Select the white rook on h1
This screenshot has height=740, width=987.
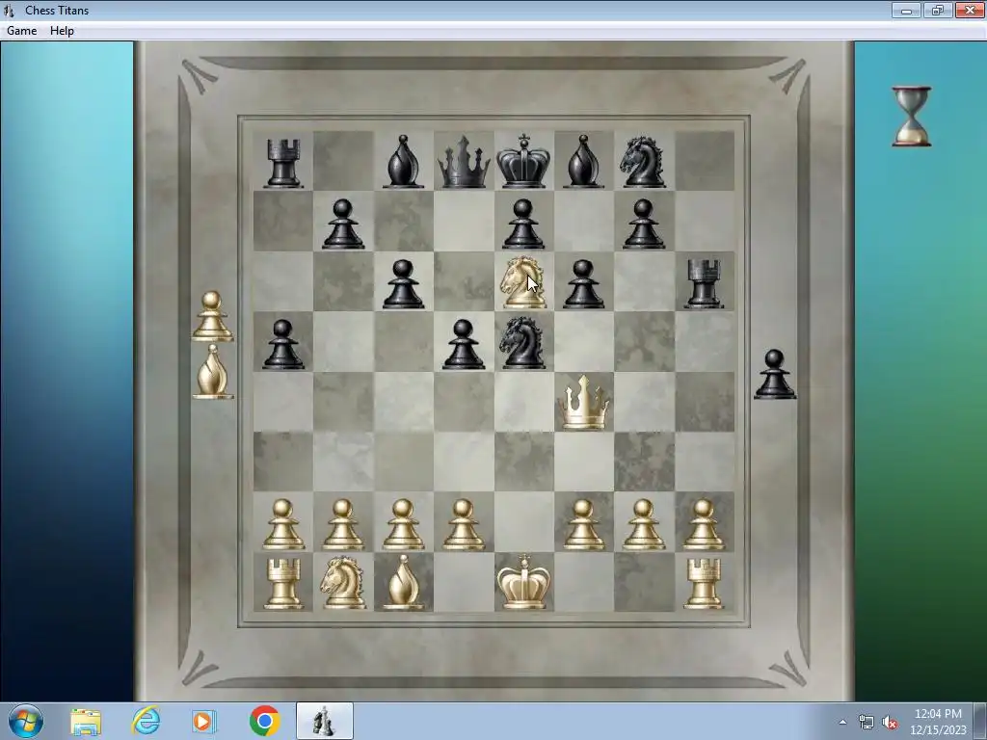point(704,584)
